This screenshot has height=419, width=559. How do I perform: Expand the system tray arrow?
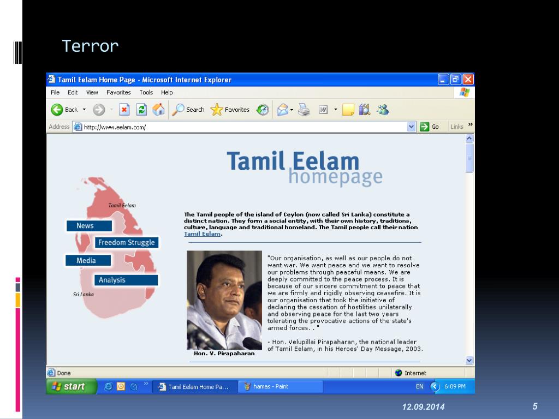(x=435, y=387)
